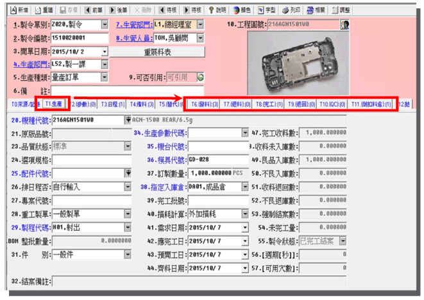Image resolution: width=424 pixels, height=300 pixels.
Task: Switch to the T1.生產 tab
Action: pyautogui.click(x=53, y=103)
